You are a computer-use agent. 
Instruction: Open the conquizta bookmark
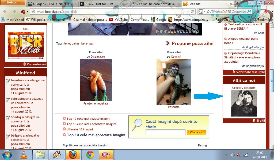(188, 19)
